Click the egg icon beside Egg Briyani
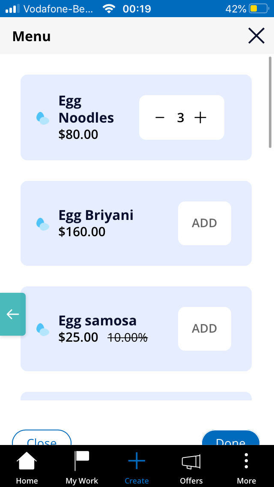274x487 pixels. click(x=42, y=224)
